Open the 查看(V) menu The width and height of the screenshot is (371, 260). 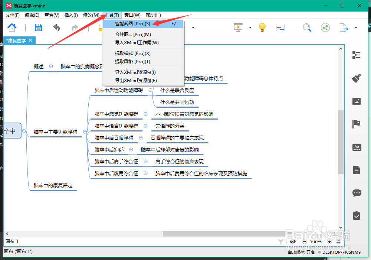click(52, 15)
